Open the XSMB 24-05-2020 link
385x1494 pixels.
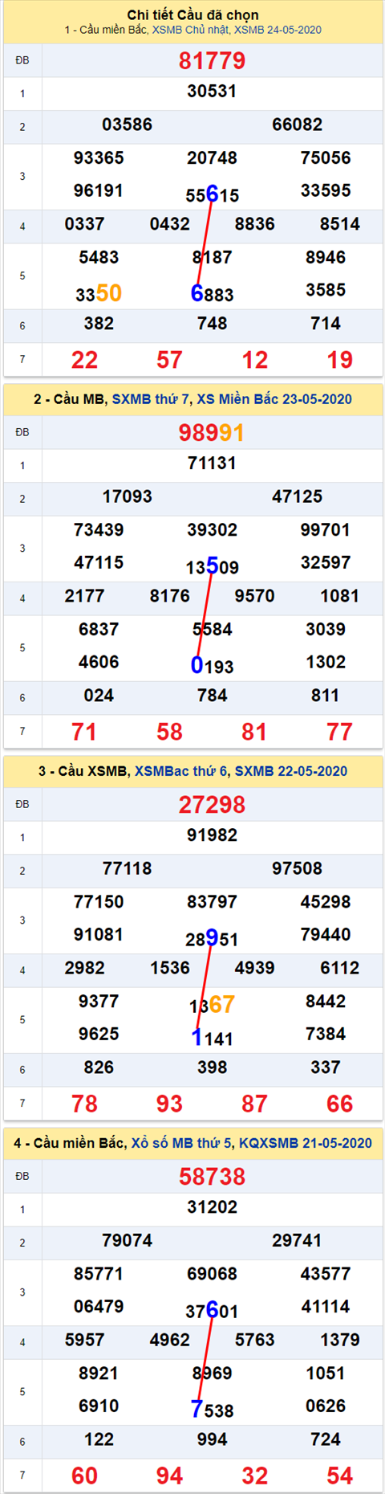[x=278, y=30]
